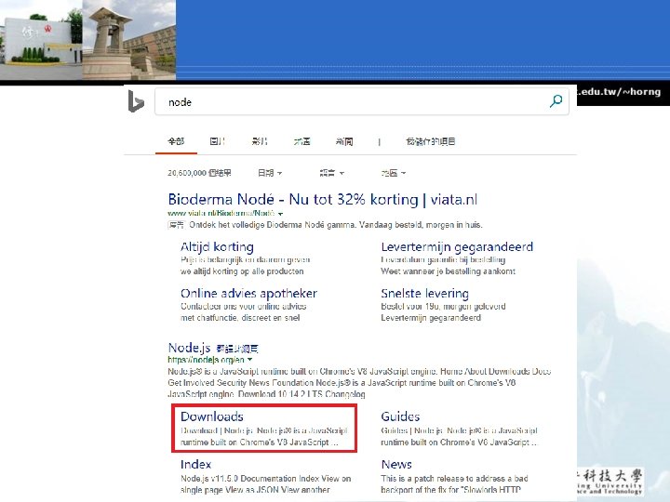Open the 地區 region filter dropdown
670x502 pixels.
[393, 173]
